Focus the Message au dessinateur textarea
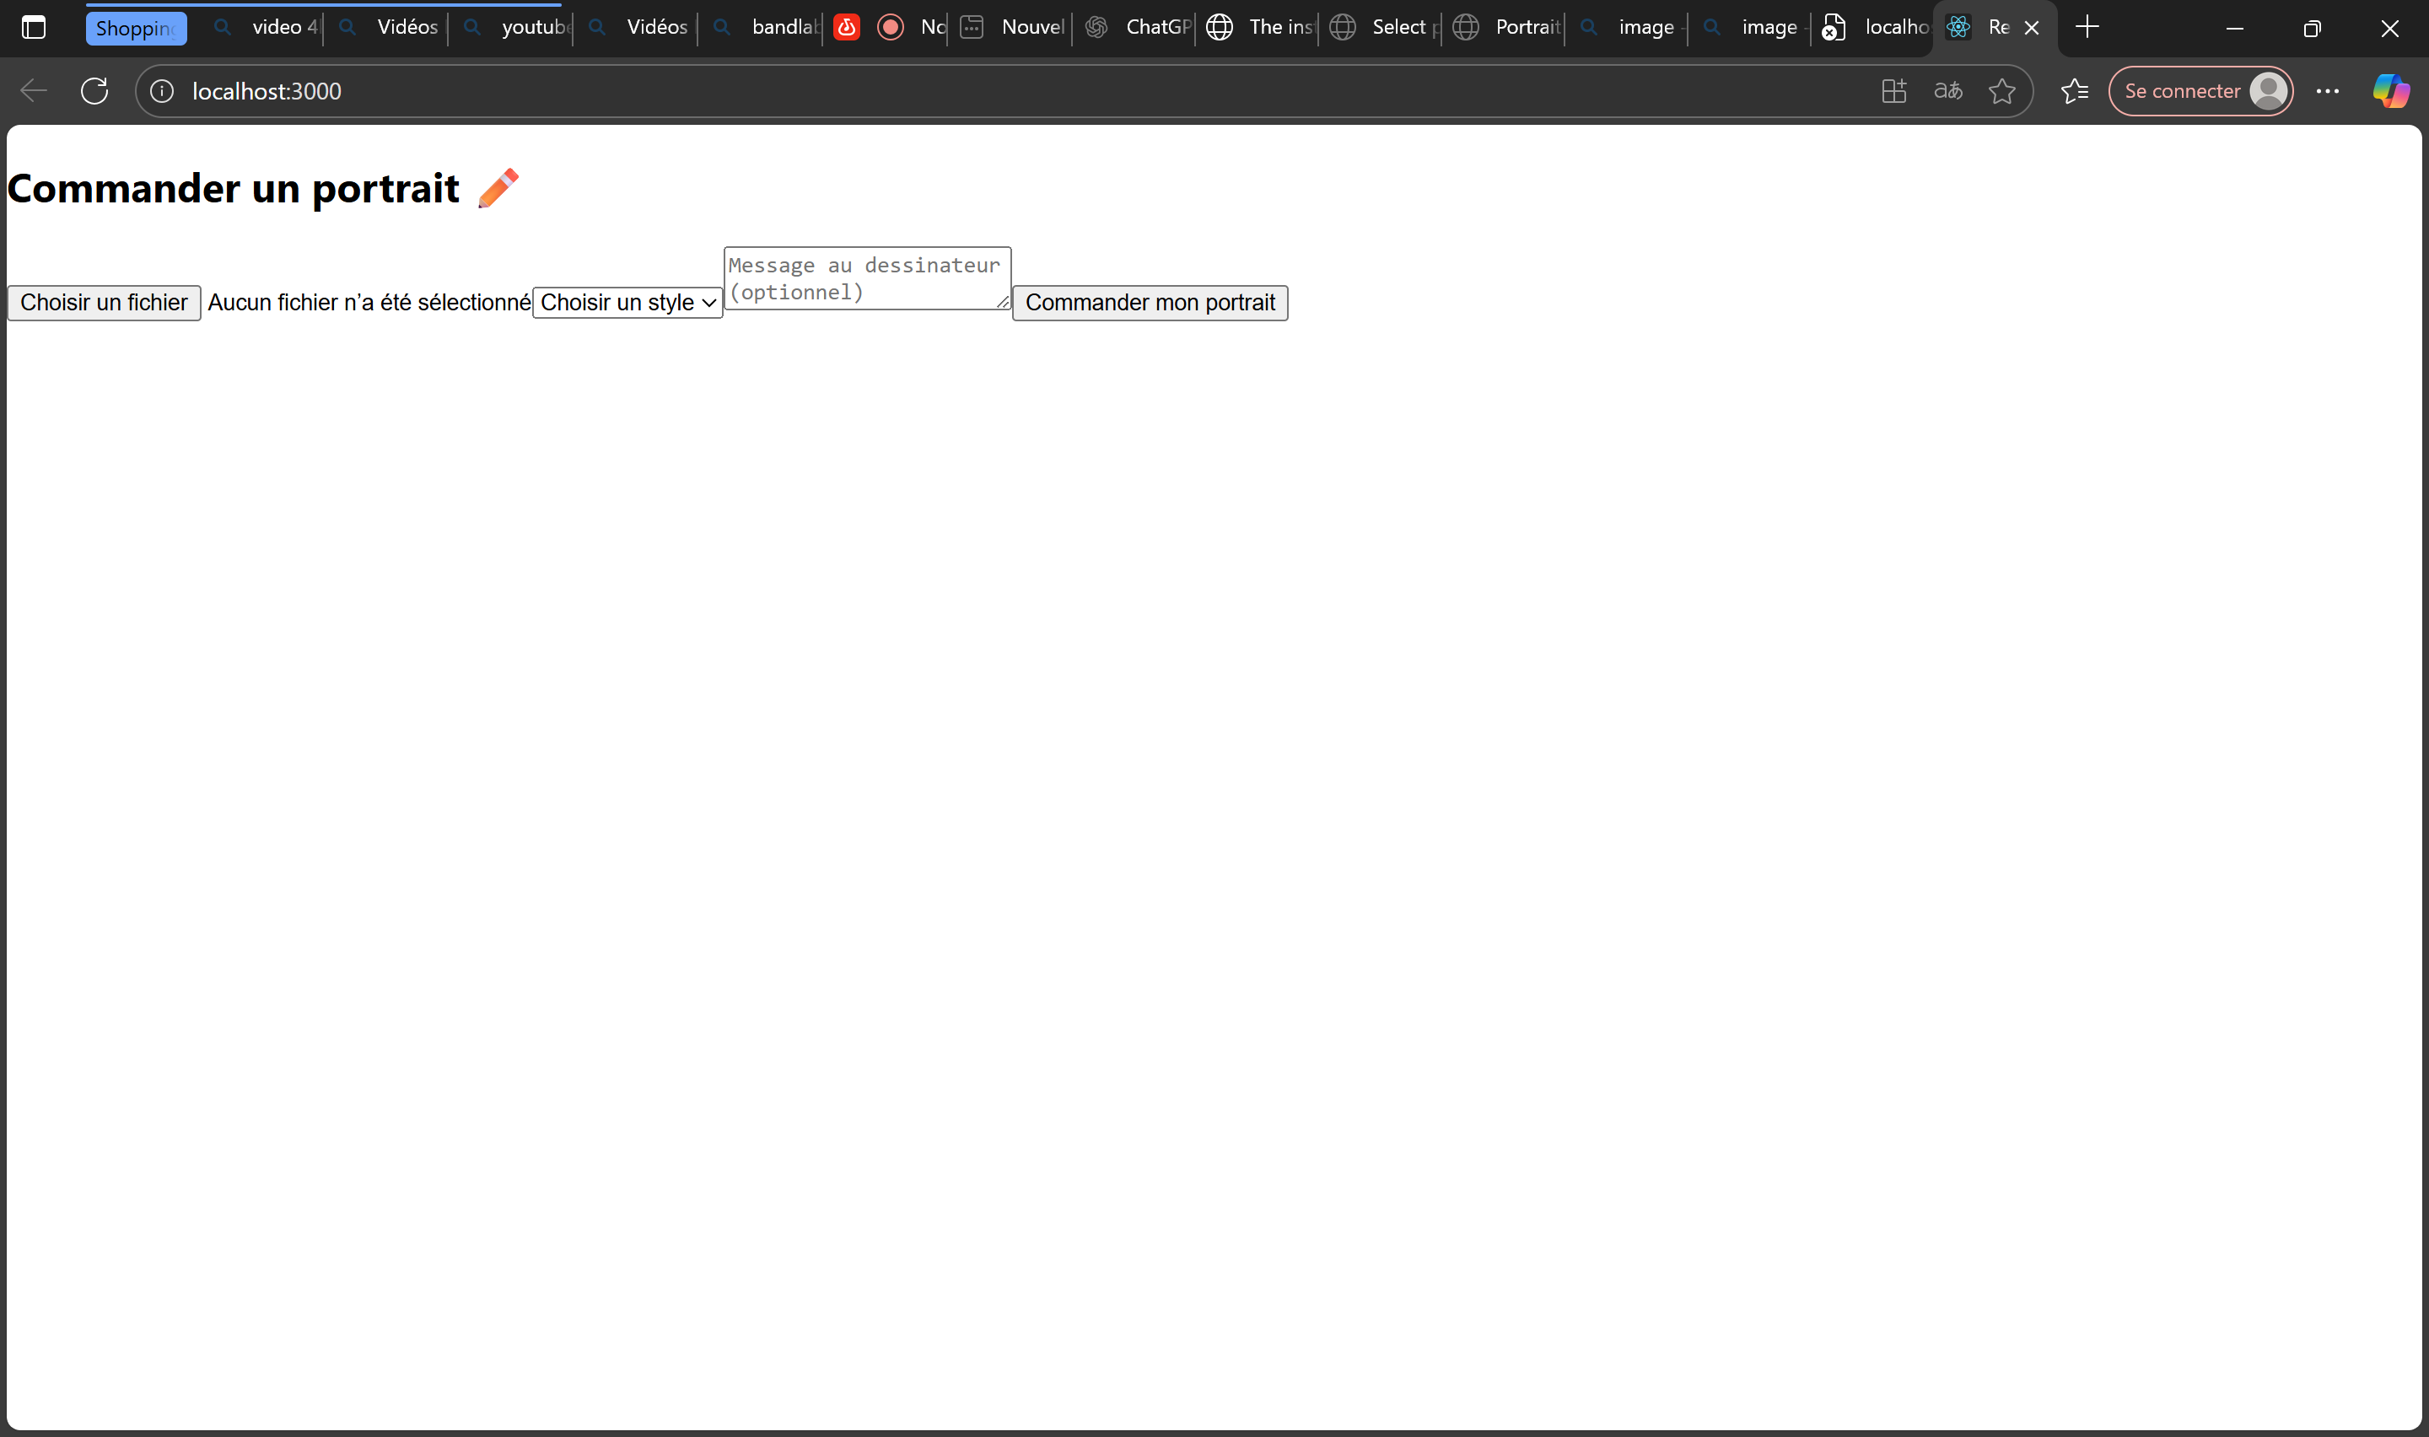 click(x=867, y=278)
